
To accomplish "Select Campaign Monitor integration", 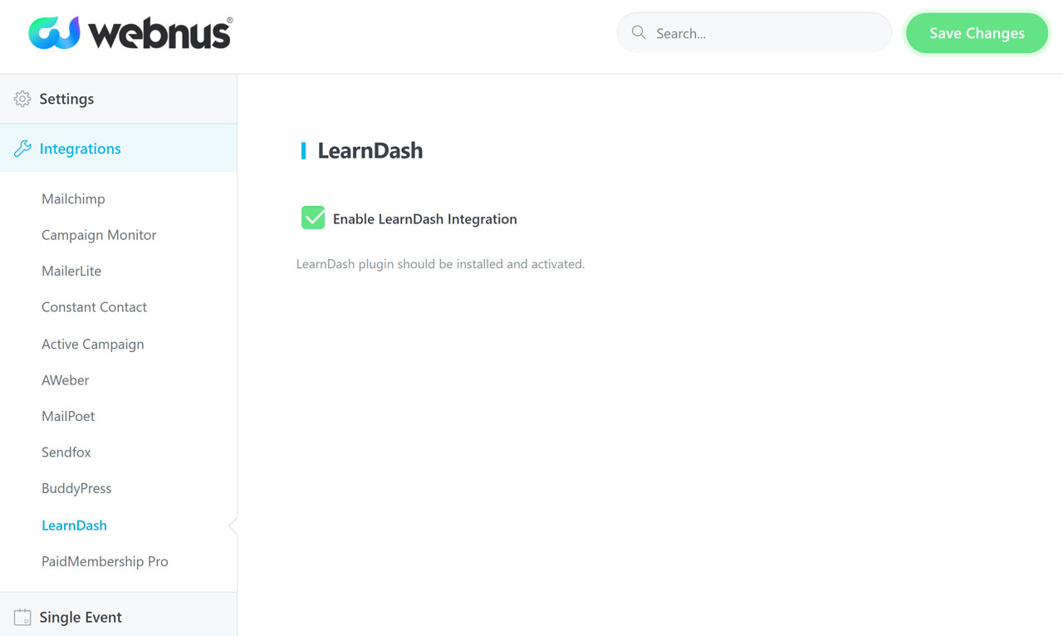I will (99, 235).
